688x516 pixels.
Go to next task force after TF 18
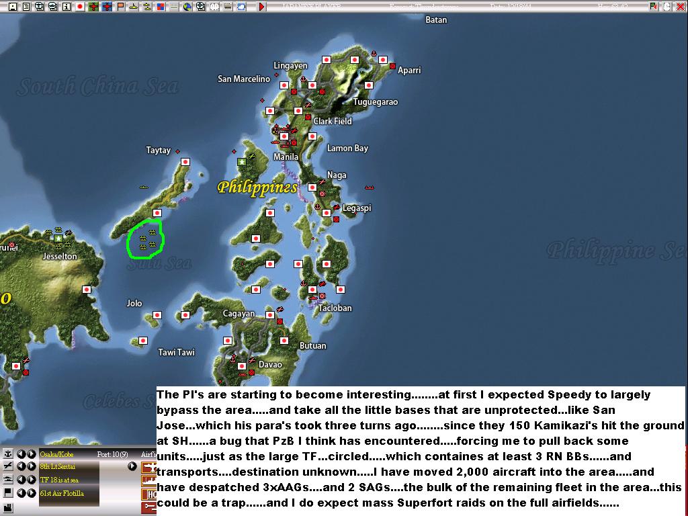(31, 480)
